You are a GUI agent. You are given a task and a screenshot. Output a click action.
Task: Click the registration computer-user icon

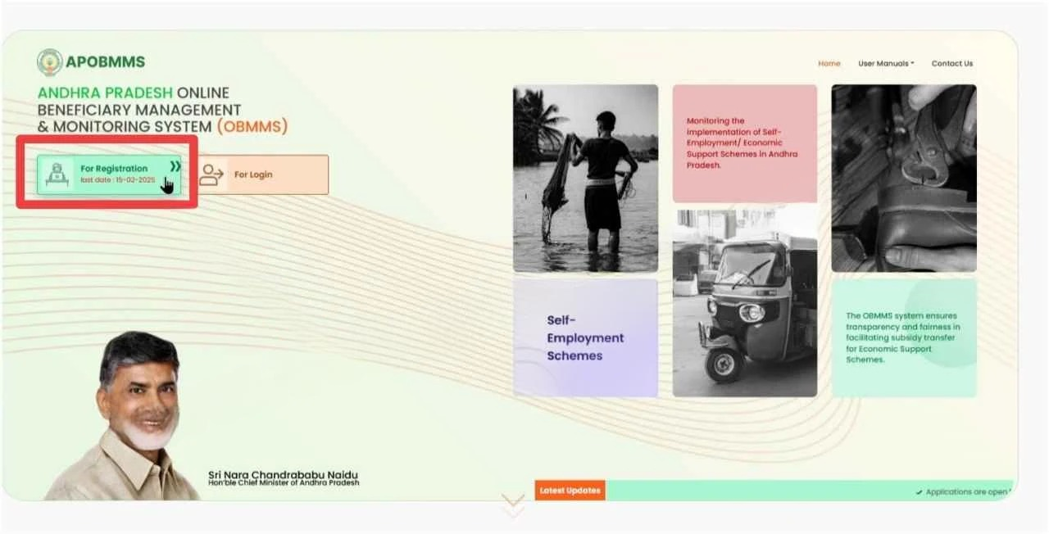click(x=57, y=174)
